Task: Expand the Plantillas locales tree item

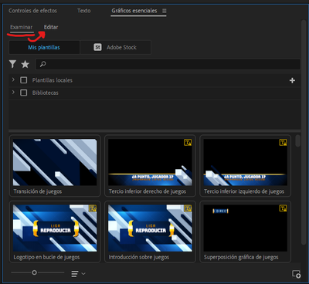Action: coord(13,80)
